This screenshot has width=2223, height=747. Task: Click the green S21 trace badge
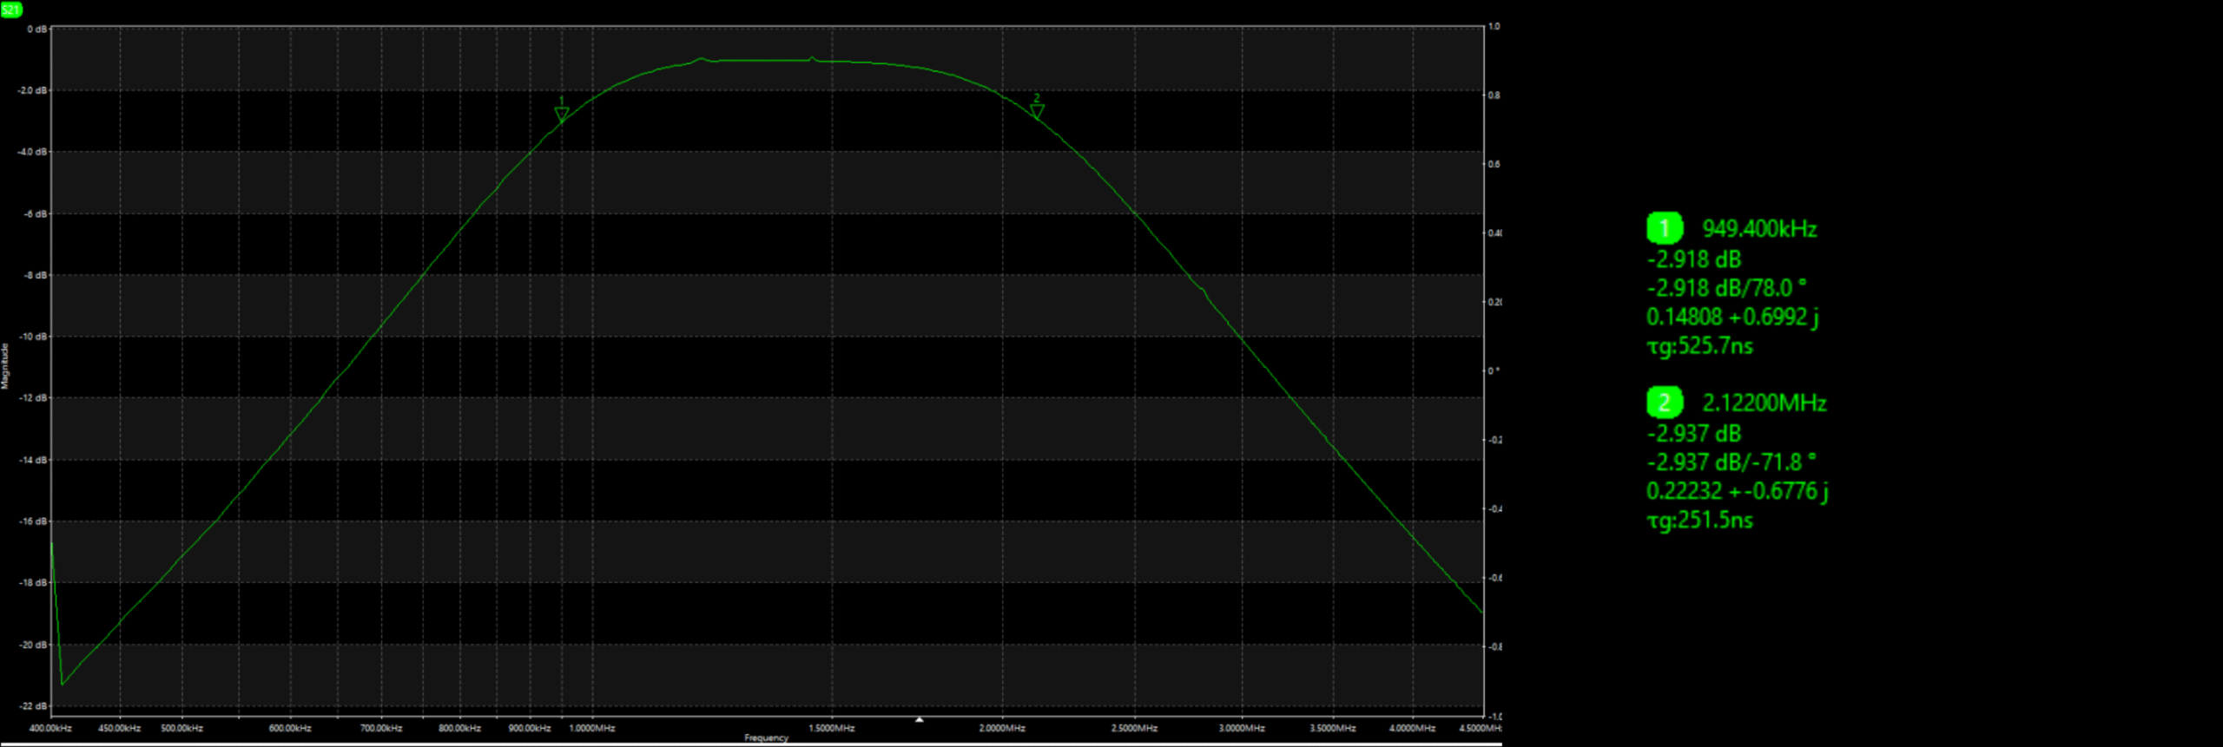pyautogui.click(x=11, y=10)
